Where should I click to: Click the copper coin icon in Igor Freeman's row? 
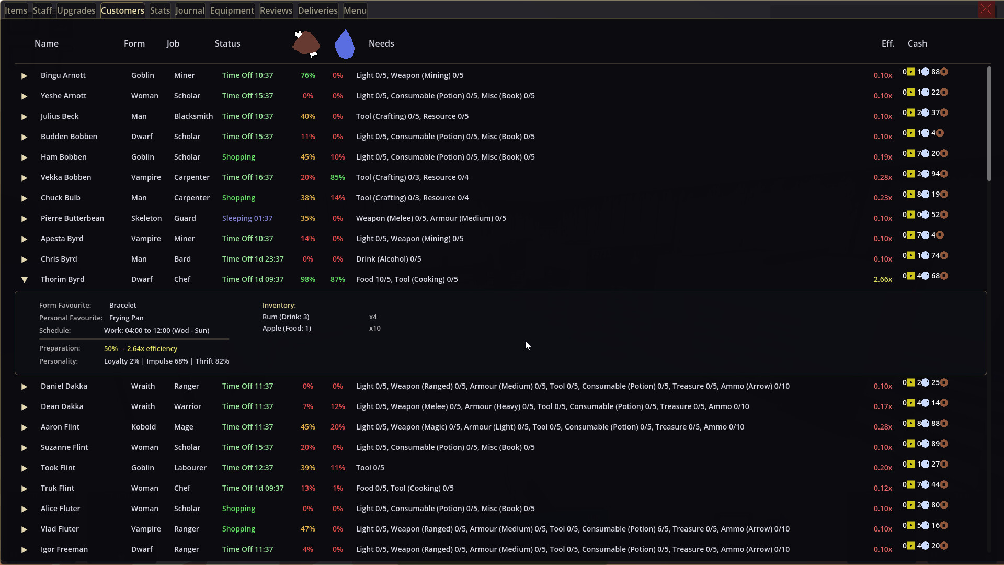pyautogui.click(x=943, y=546)
